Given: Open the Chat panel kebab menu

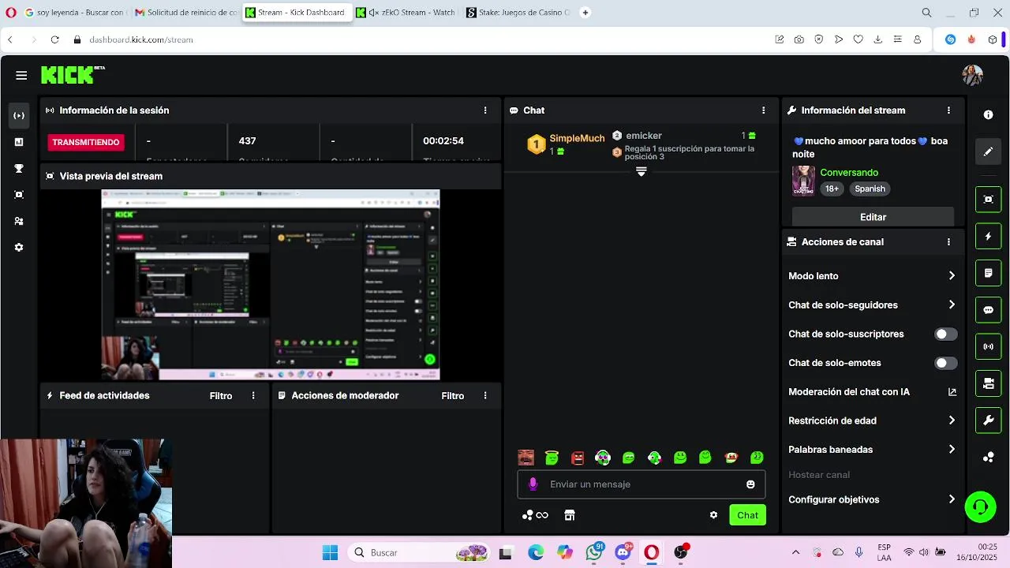Looking at the screenshot, I should pyautogui.click(x=763, y=110).
